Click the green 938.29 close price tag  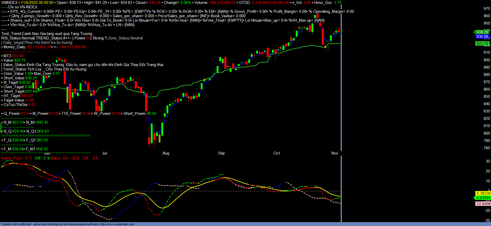[x=482, y=32]
